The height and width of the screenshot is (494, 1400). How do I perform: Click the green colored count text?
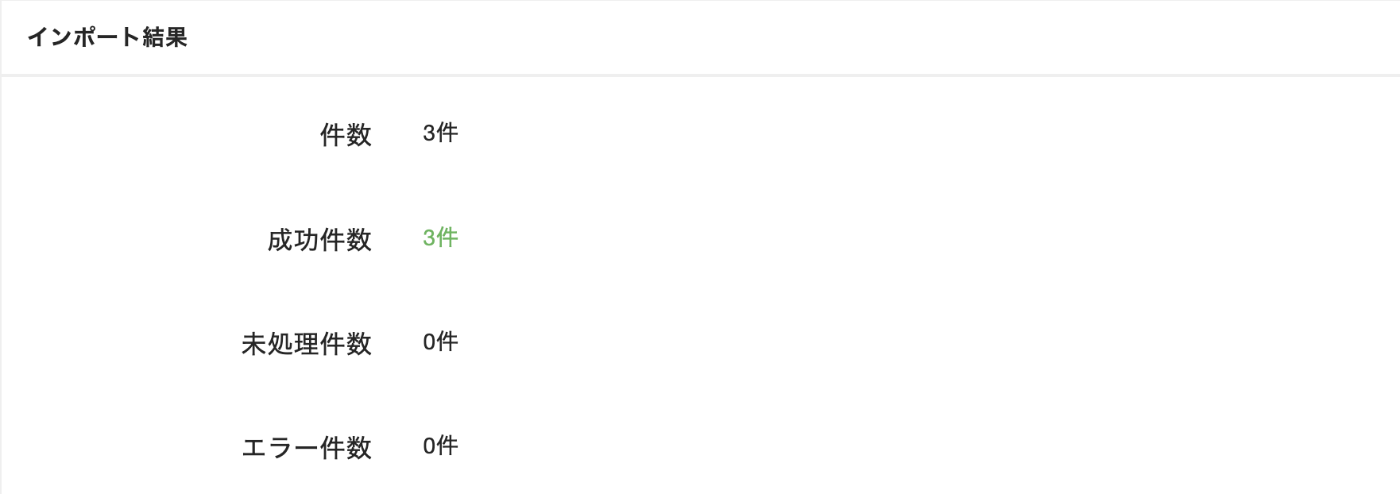click(440, 237)
